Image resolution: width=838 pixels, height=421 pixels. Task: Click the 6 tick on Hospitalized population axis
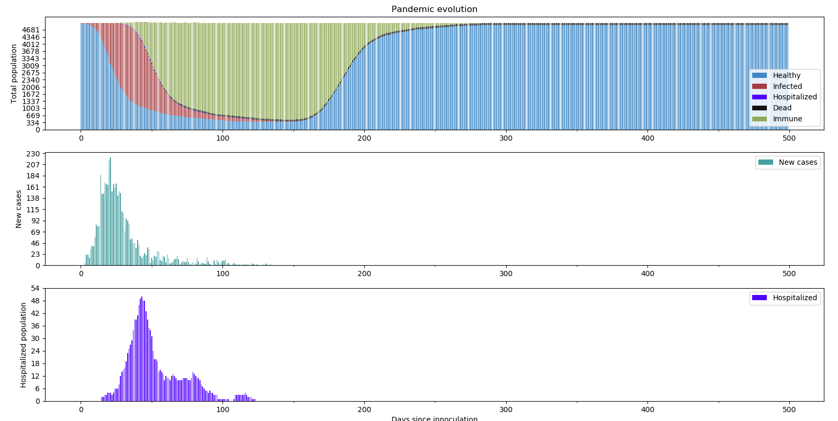point(38,389)
